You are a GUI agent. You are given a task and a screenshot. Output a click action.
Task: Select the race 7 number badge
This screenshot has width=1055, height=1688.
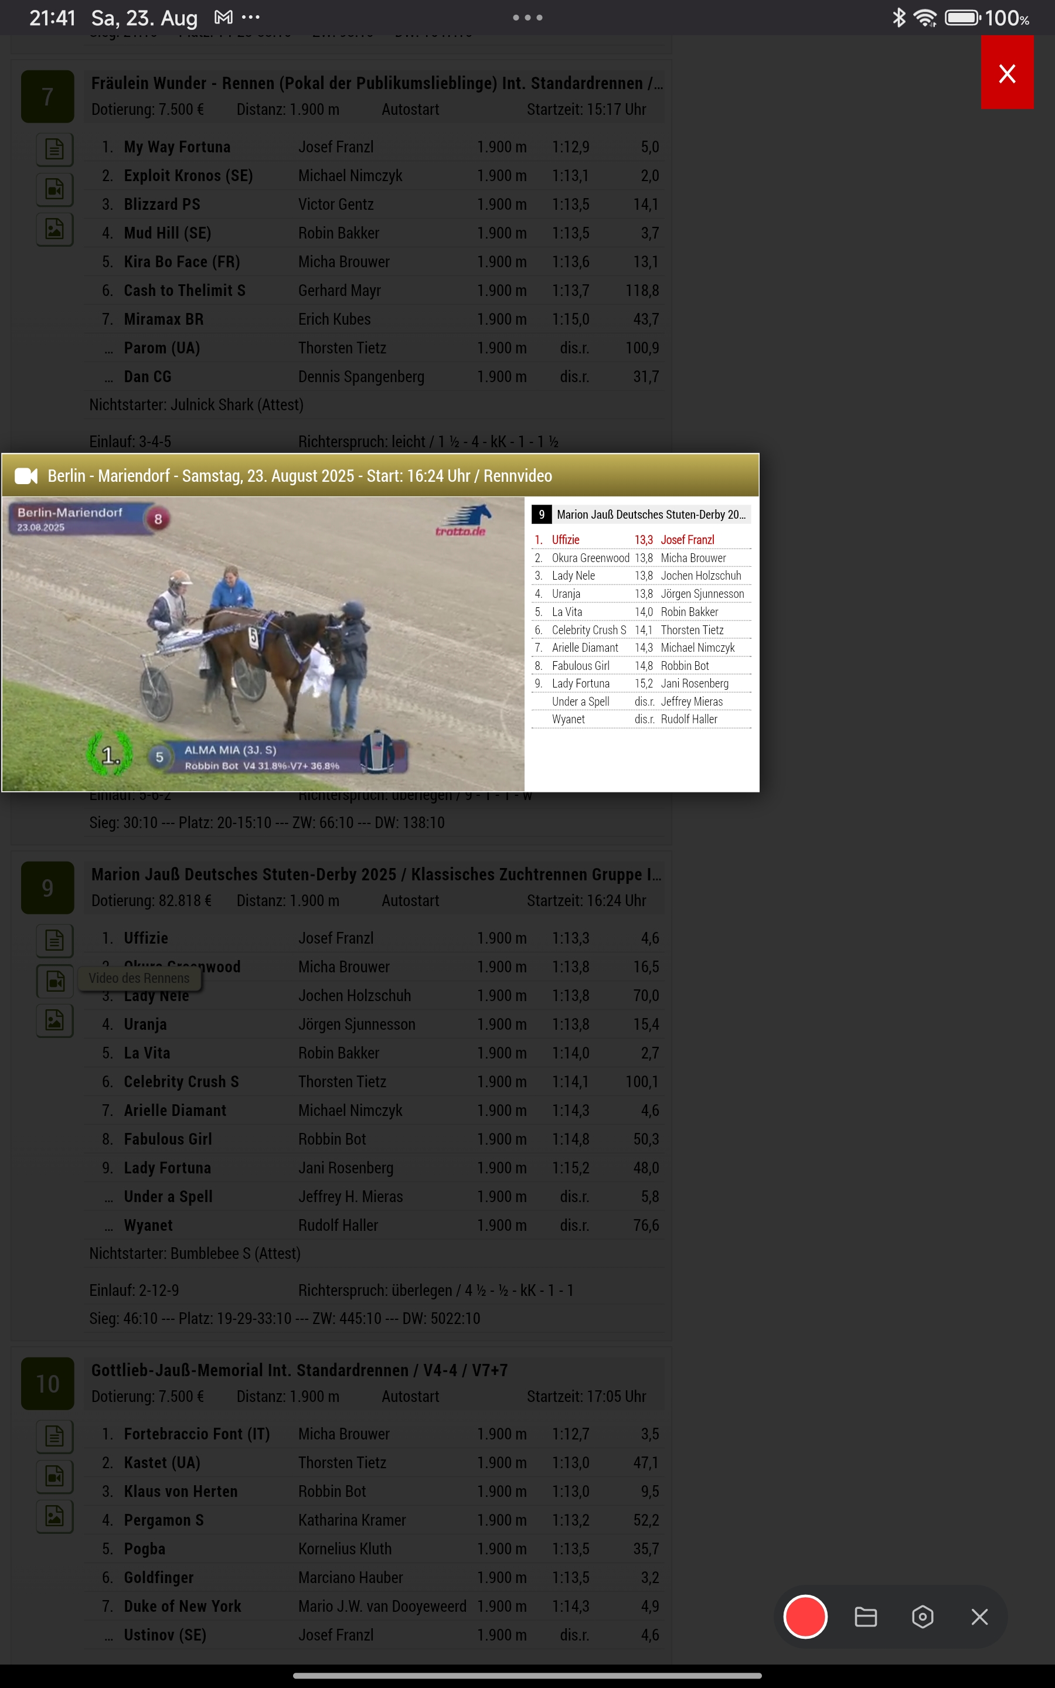(47, 96)
